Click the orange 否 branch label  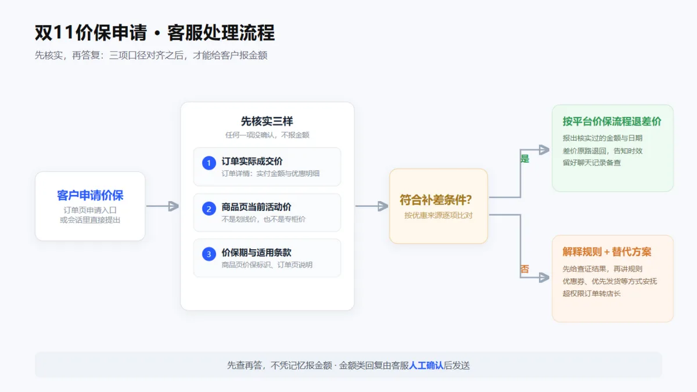(x=525, y=269)
